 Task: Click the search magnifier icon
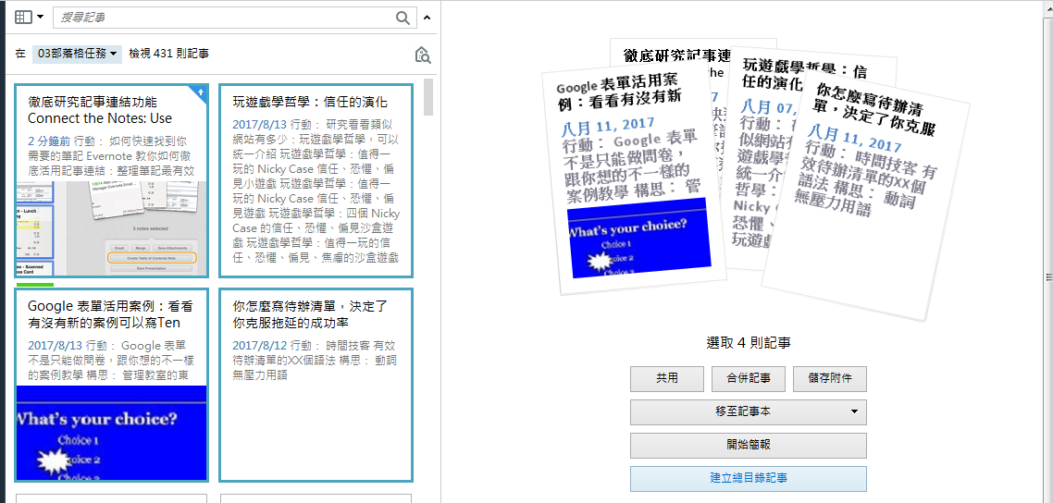pos(403,18)
